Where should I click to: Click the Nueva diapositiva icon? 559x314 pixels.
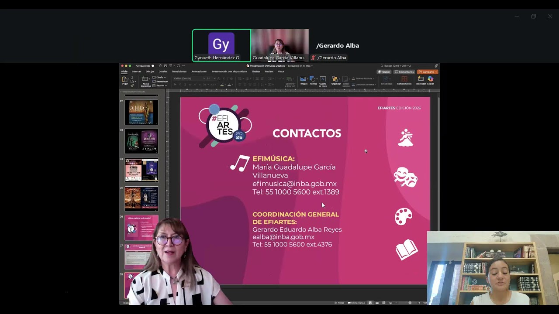click(x=145, y=79)
